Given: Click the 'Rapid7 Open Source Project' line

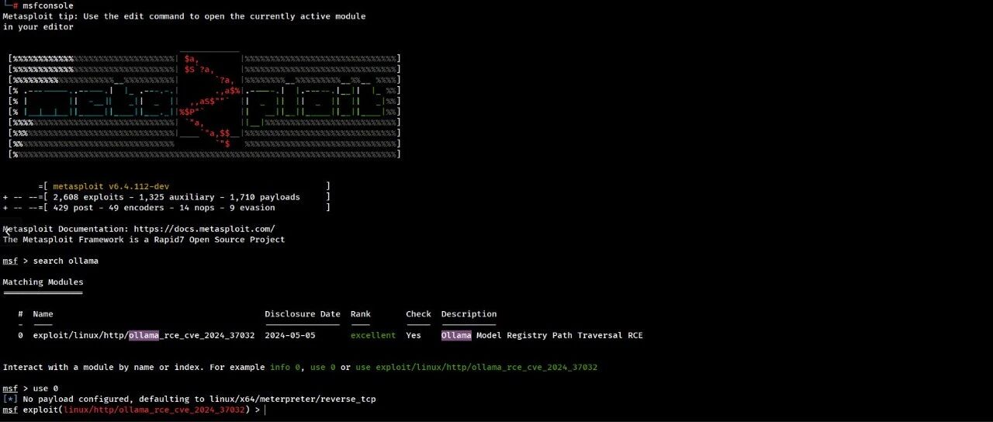Looking at the screenshot, I should [144, 240].
